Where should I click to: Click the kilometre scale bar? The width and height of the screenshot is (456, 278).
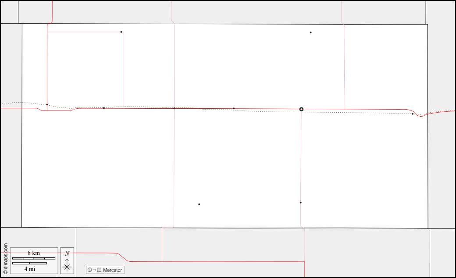[x=34, y=258]
